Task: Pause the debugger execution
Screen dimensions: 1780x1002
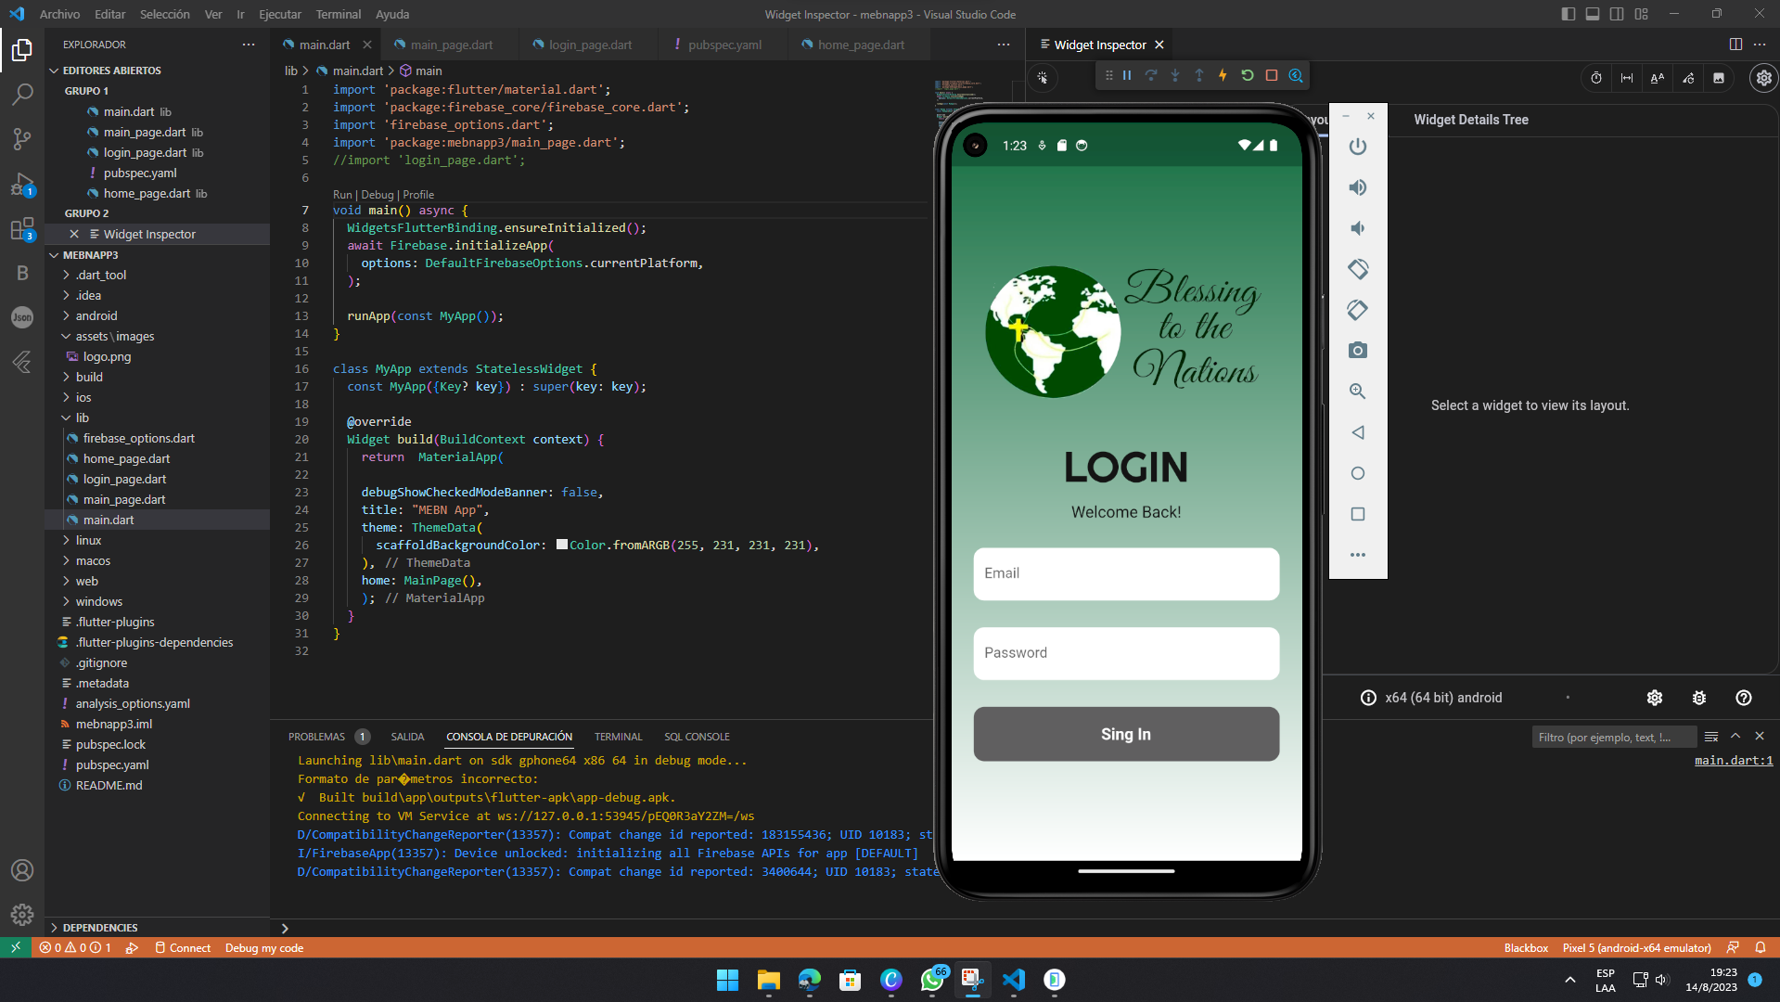Action: pos(1127,76)
